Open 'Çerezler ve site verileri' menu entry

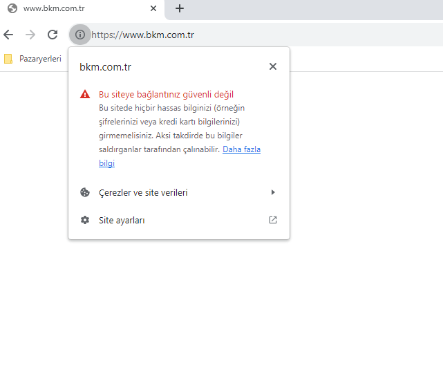pyautogui.click(x=179, y=192)
